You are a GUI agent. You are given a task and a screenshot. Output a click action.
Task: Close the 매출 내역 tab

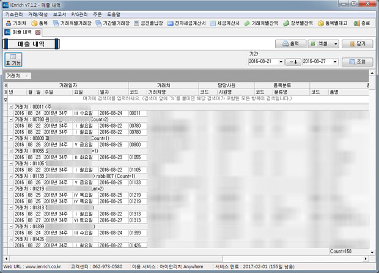(x=38, y=32)
